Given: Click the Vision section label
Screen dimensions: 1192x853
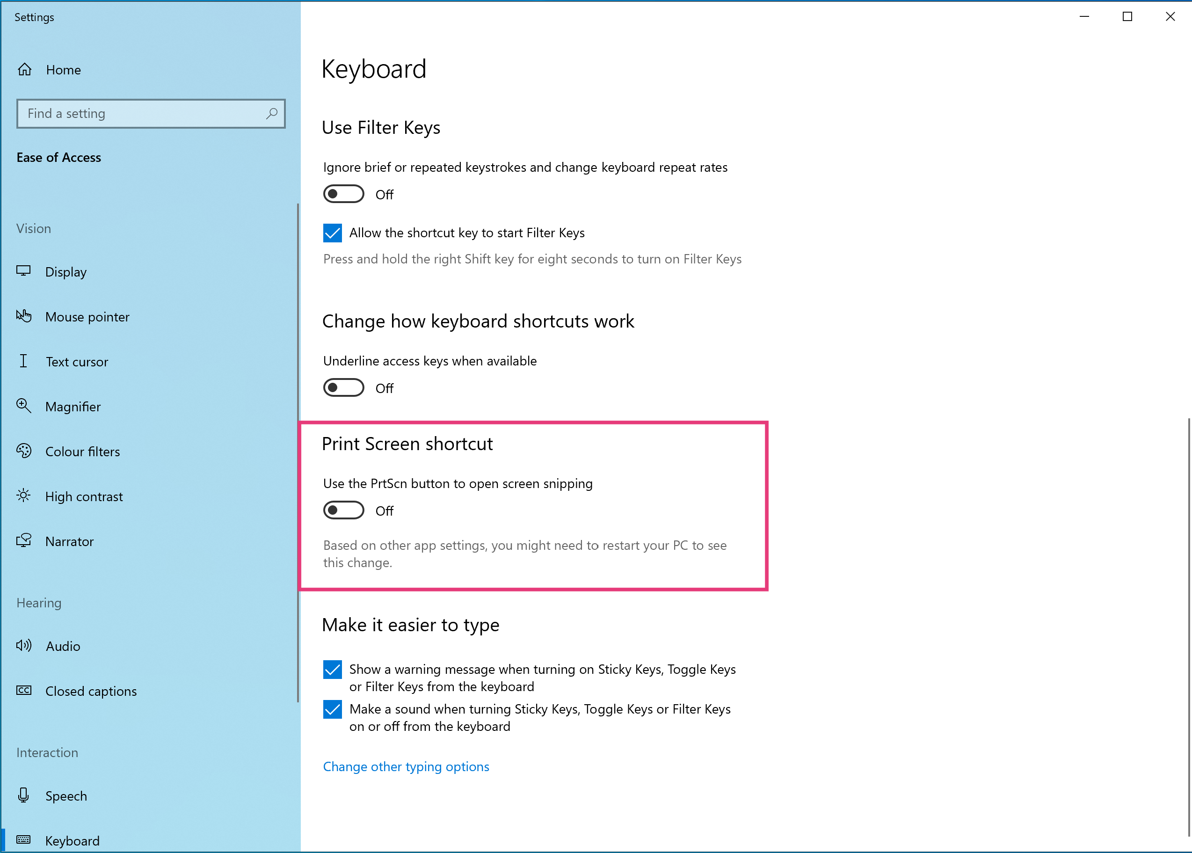Looking at the screenshot, I should (34, 228).
